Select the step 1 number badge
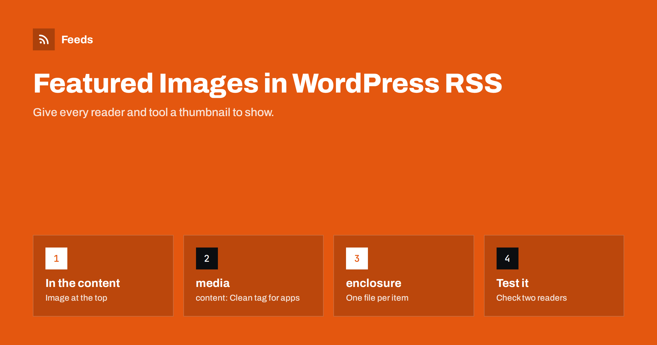Screen dimensions: 657x345 56,258
